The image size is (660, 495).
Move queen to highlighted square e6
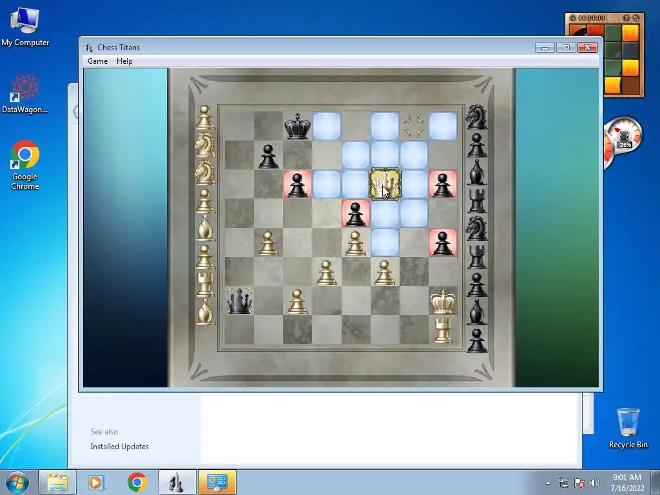point(355,184)
